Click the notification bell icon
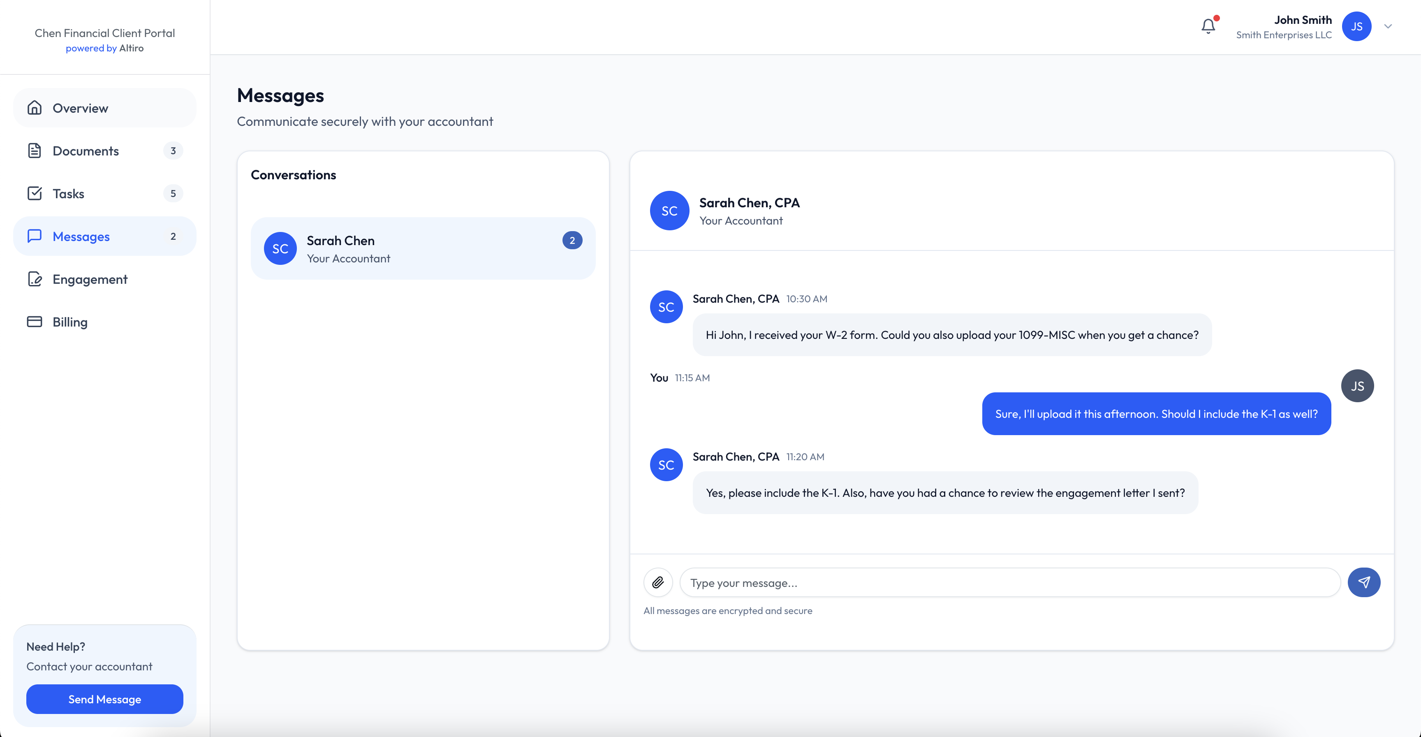Screen dimensions: 1421x737 (x=1208, y=26)
